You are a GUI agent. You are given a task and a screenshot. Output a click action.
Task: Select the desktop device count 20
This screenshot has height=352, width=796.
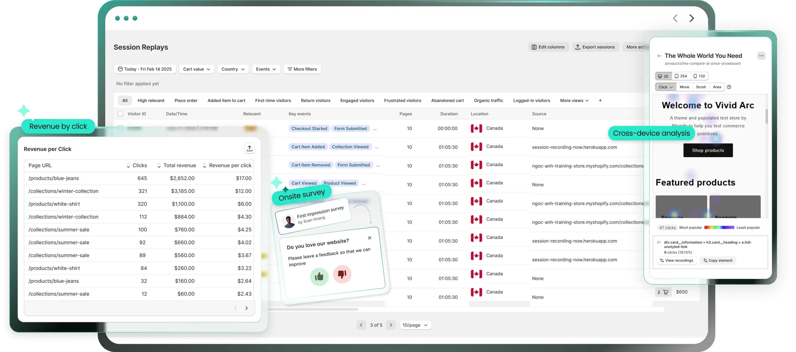pos(663,76)
